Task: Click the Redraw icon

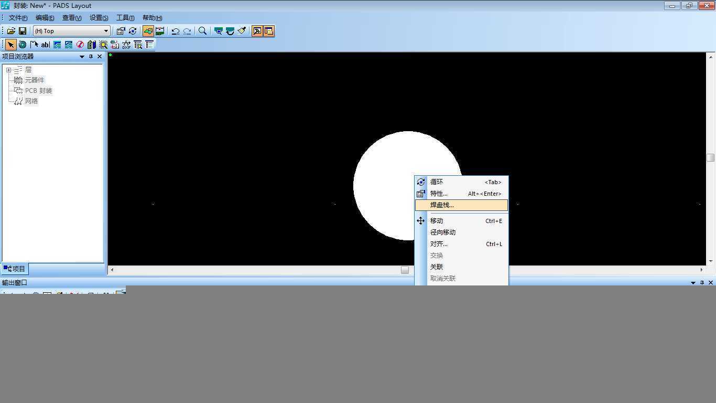Action: tap(230, 31)
